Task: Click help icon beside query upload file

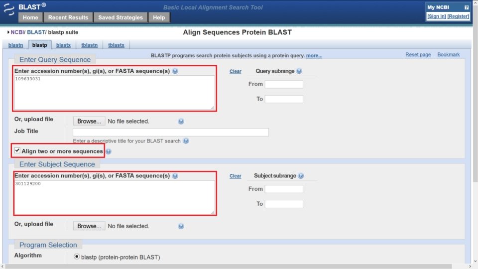Action: (x=181, y=122)
